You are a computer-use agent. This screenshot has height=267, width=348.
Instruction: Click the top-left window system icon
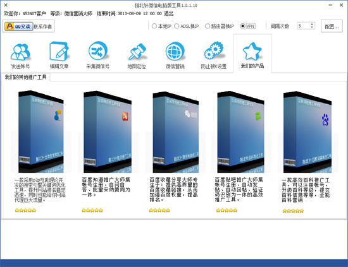pyautogui.click(x=6, y=5)
